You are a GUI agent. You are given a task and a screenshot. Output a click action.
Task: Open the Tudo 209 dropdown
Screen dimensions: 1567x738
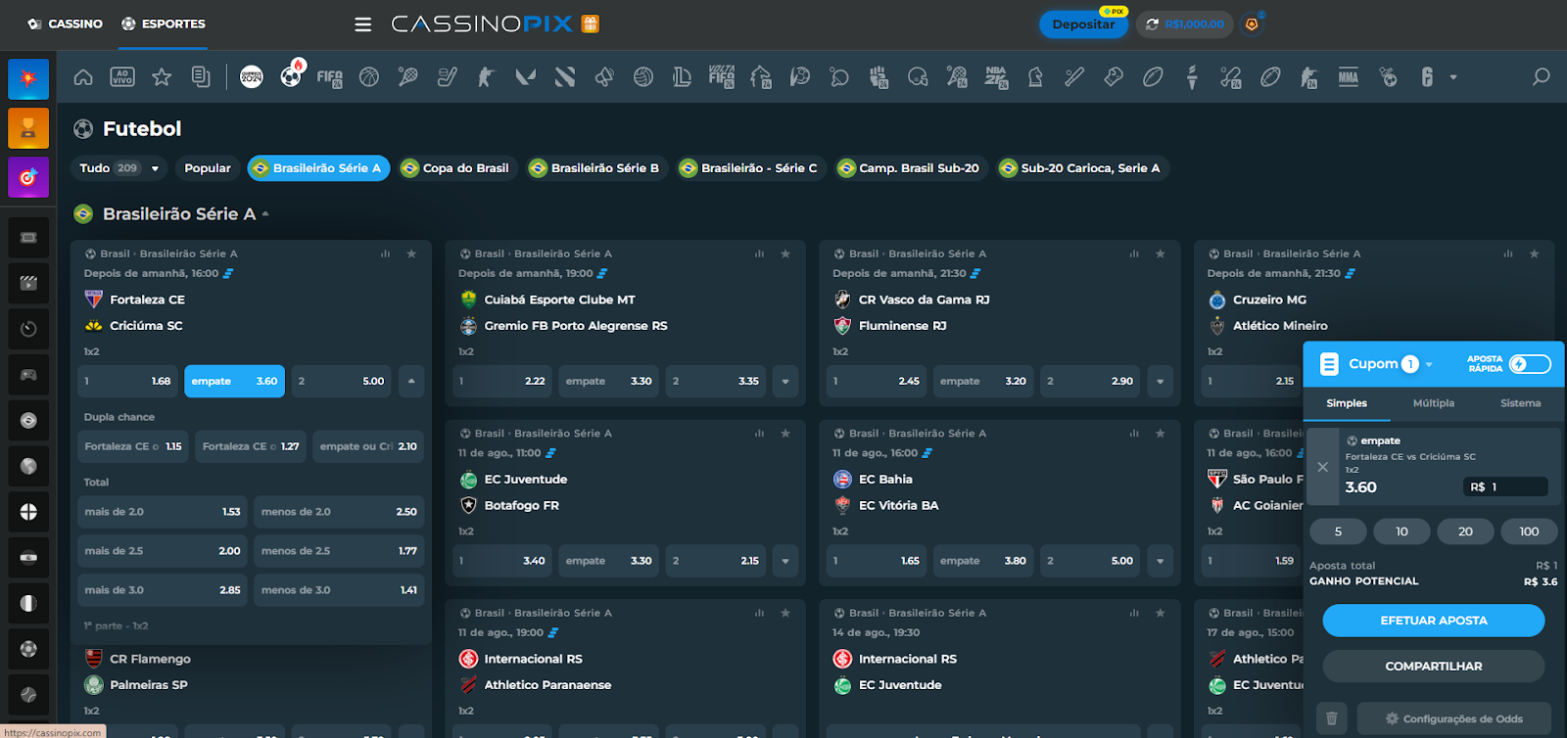[x=119, y=168]
